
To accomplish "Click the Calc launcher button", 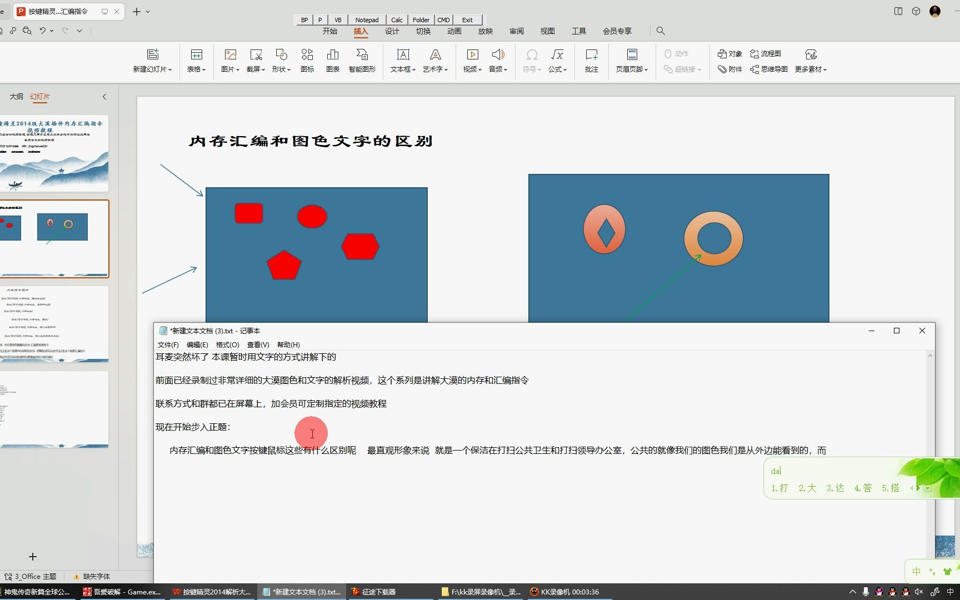I will pos(397,20).
